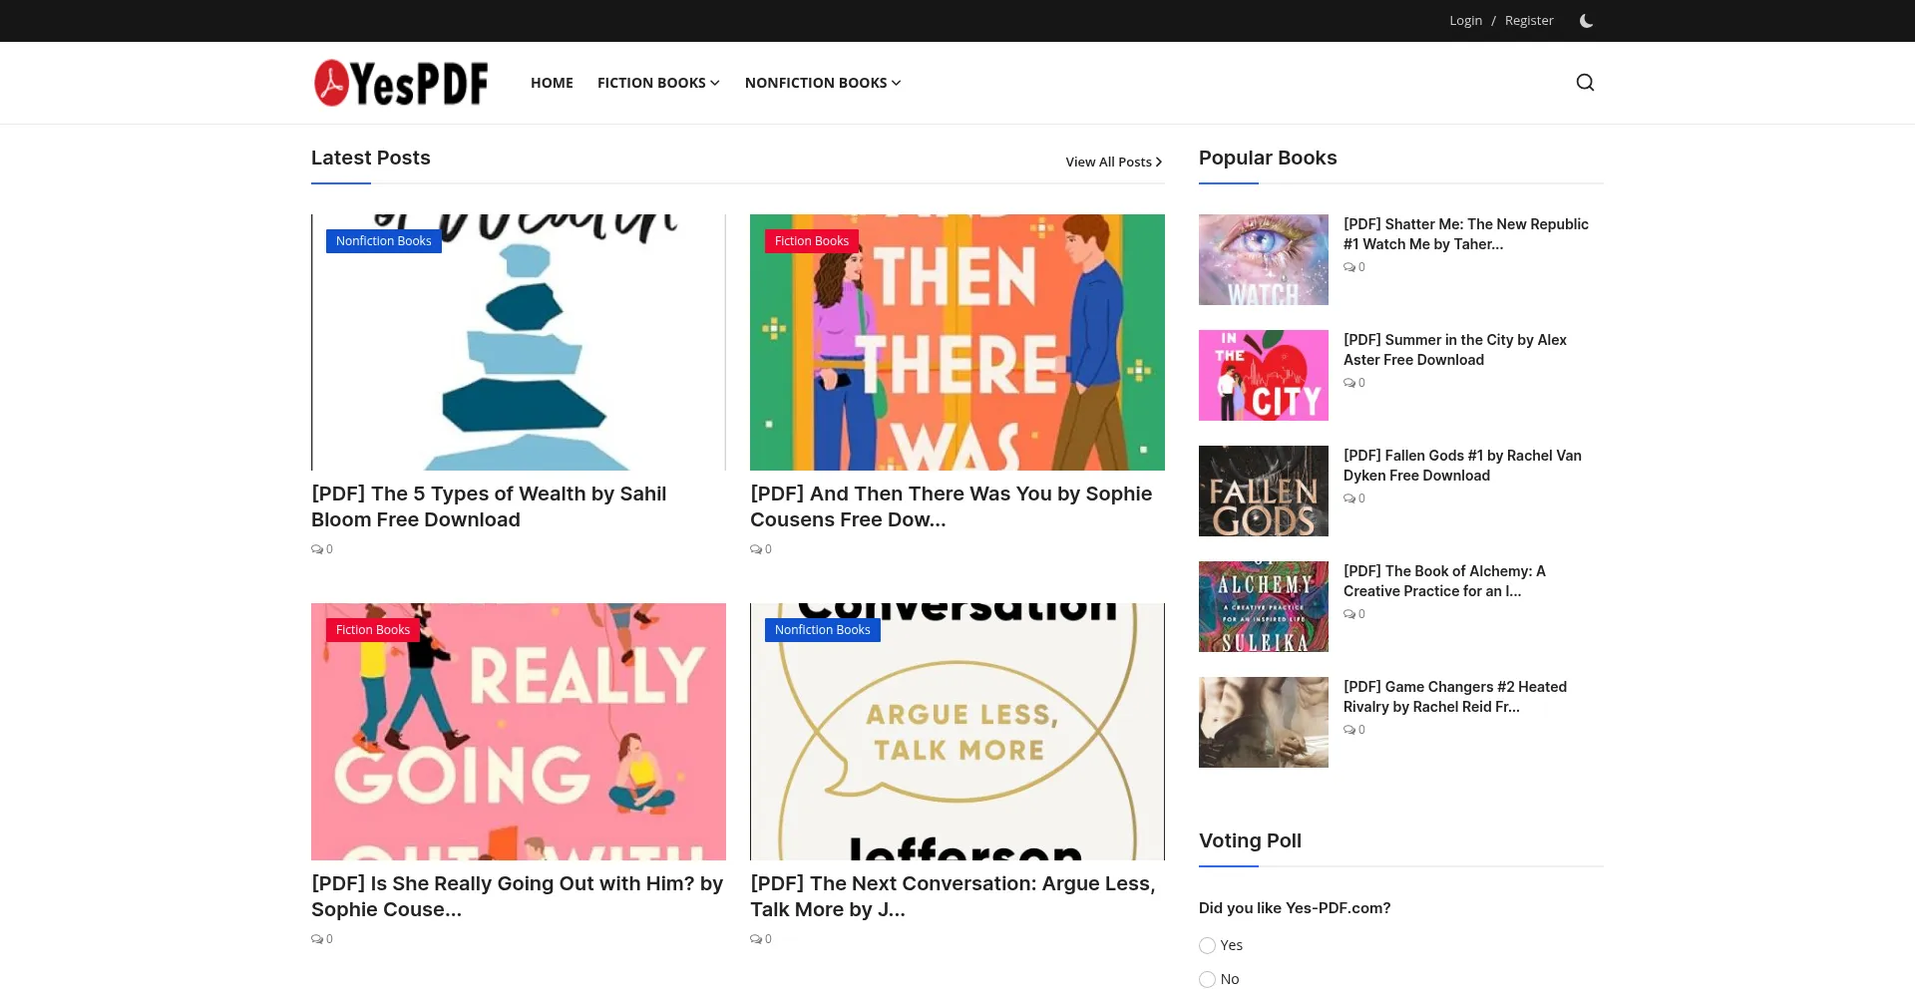Open The Next Conversation: Argue Less title
Viewport: 1915px width, 990px height.
[953, 896]
